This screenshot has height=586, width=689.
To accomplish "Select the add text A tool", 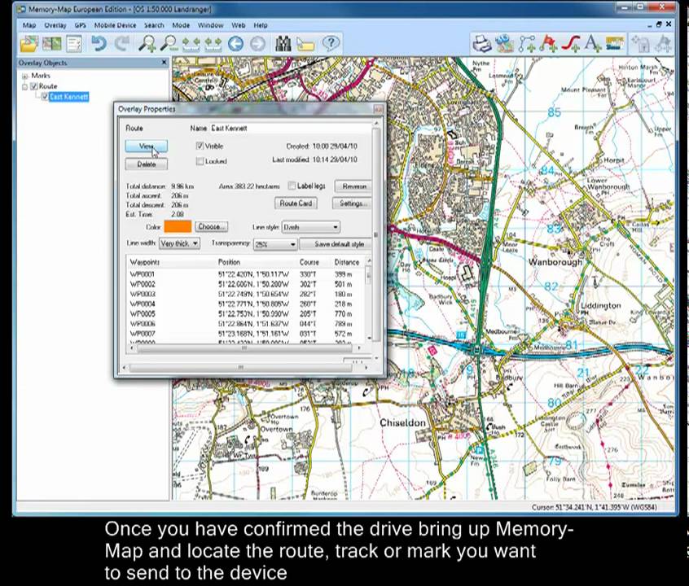I will point(593,43).
